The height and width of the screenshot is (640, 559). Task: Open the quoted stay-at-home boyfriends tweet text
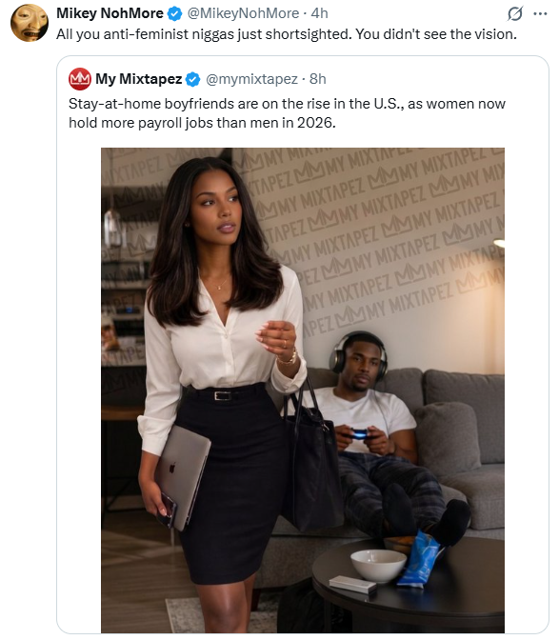(x=287, y=113)
